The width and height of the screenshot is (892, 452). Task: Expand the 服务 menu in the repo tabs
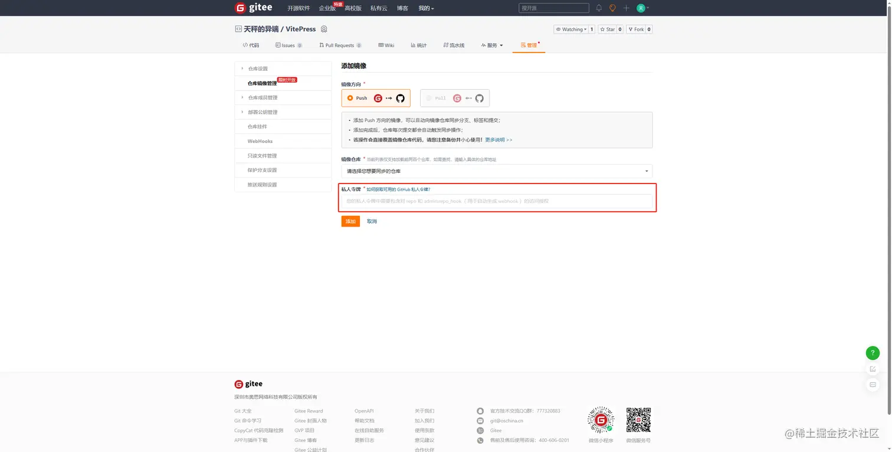(492, 45)
